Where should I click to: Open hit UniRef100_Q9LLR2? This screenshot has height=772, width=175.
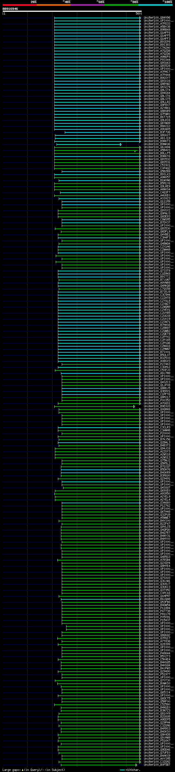click(157, 102)
